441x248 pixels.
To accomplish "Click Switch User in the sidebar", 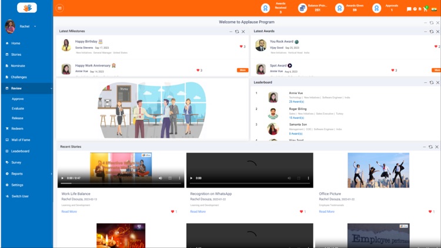I will 20,196.
